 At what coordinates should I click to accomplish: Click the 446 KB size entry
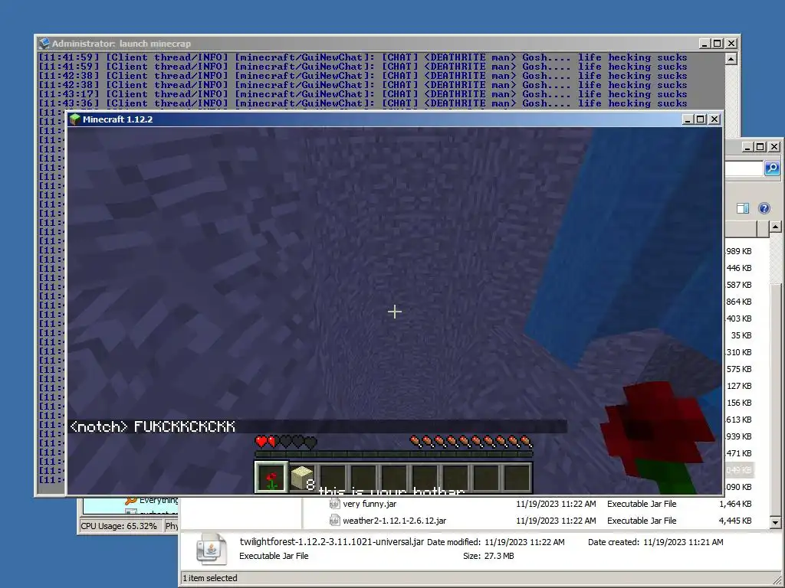[740, 268]
